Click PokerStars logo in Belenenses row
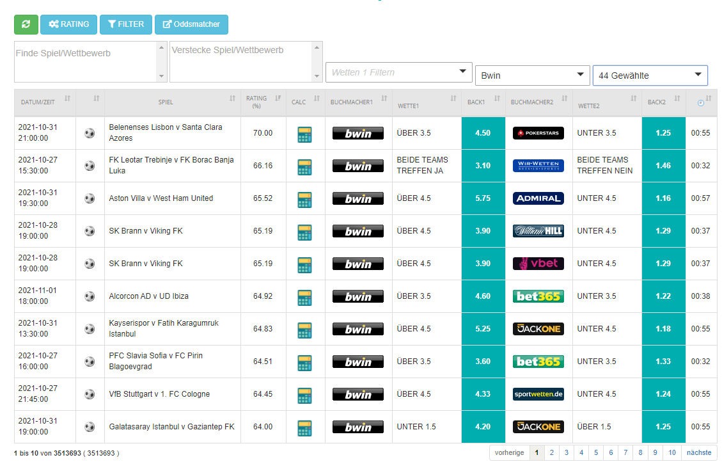Image resolution: width=722 pixels, height=462 pixels. (x=538, y=133)
